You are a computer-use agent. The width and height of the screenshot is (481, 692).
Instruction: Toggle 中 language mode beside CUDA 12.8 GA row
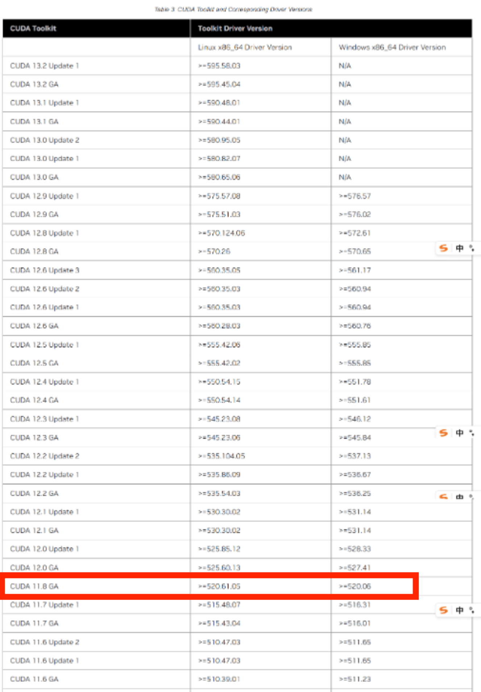[460, 248]
